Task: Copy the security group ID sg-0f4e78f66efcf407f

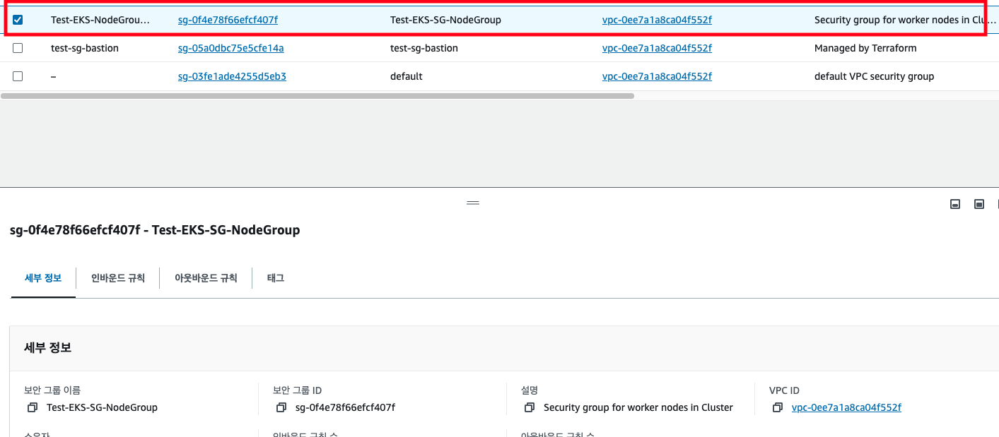Action: [281, 407]
